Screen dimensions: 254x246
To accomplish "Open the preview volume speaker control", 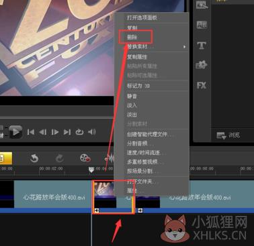I will pyautogui.click(x=91, y=132).
